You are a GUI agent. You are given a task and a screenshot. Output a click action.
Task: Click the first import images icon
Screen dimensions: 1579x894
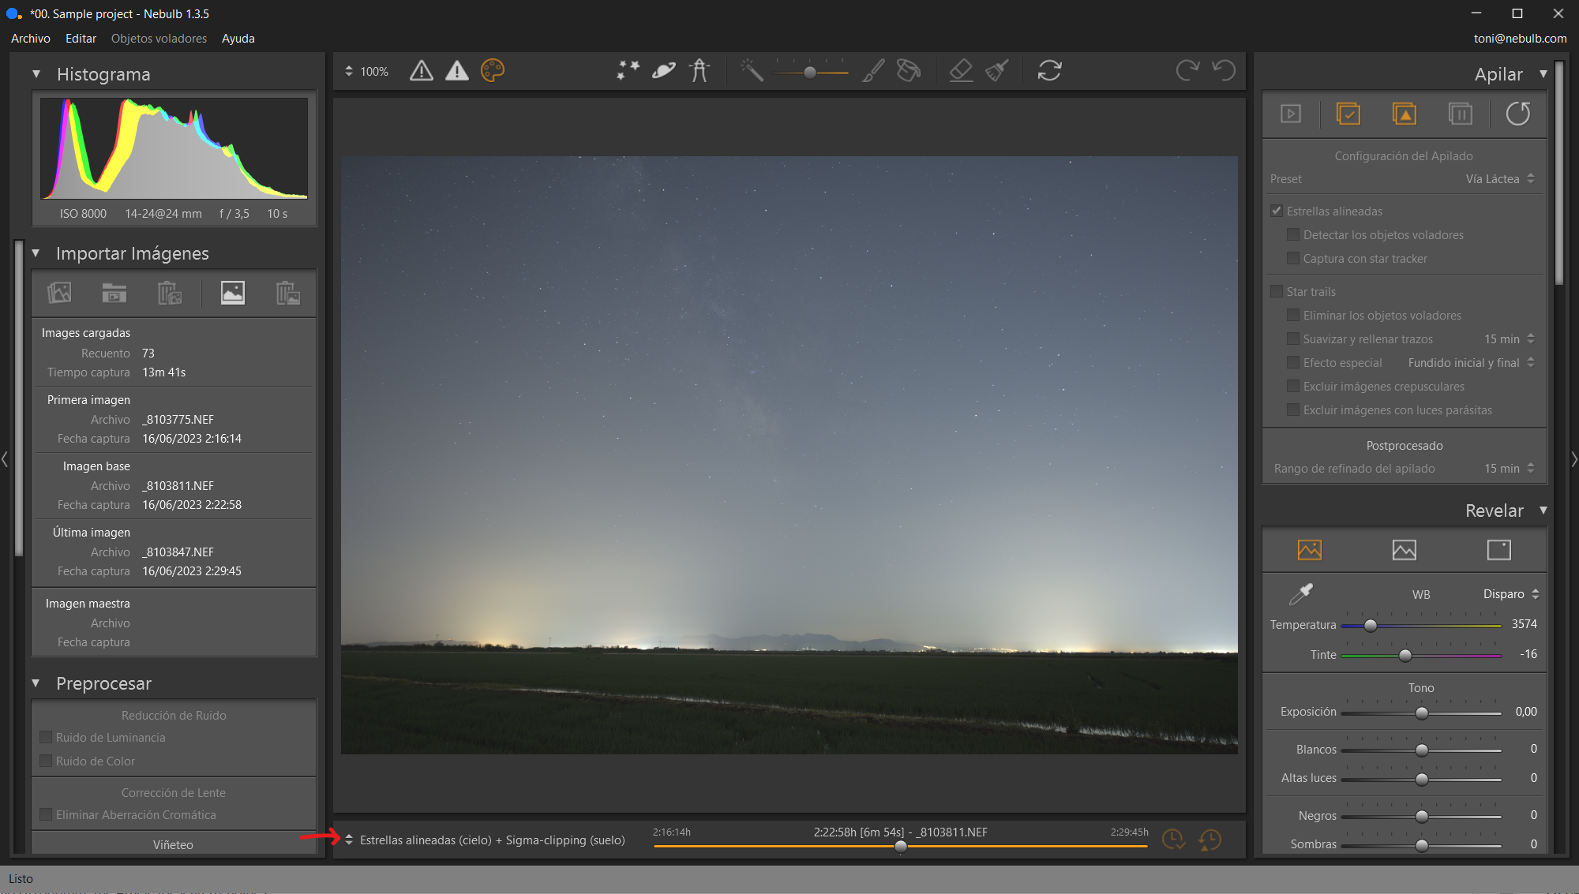tap(59, 293)
